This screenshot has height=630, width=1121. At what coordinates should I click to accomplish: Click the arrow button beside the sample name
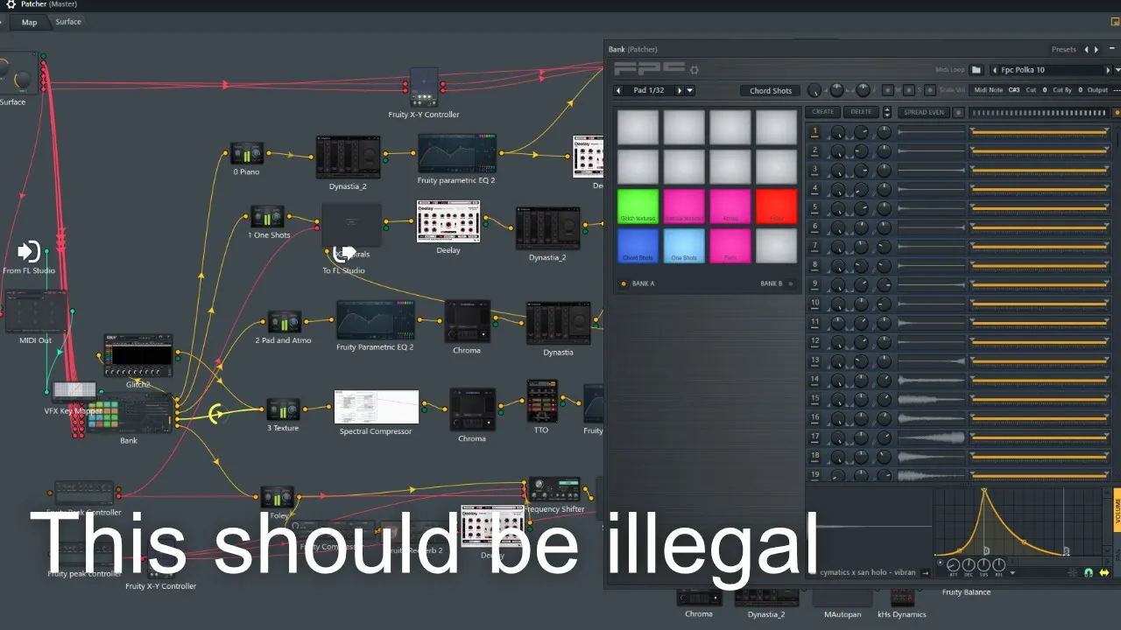(x=926, y=572)
